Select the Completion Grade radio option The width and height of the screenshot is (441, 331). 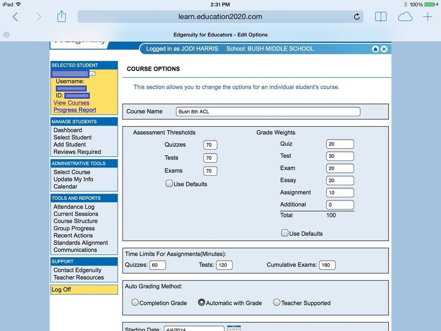tap(135, 303)
